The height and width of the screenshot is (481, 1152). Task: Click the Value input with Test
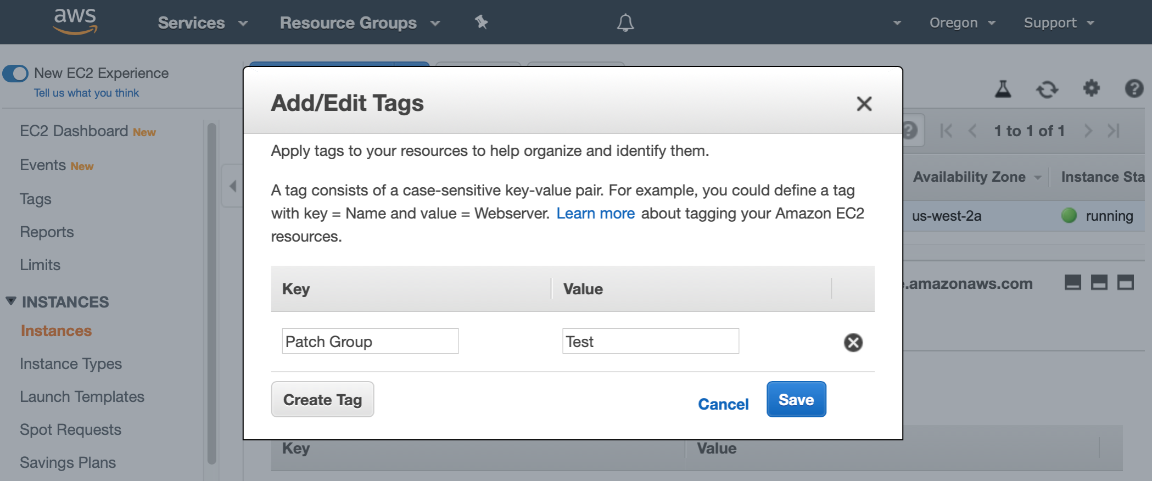[x=651, y=341]
